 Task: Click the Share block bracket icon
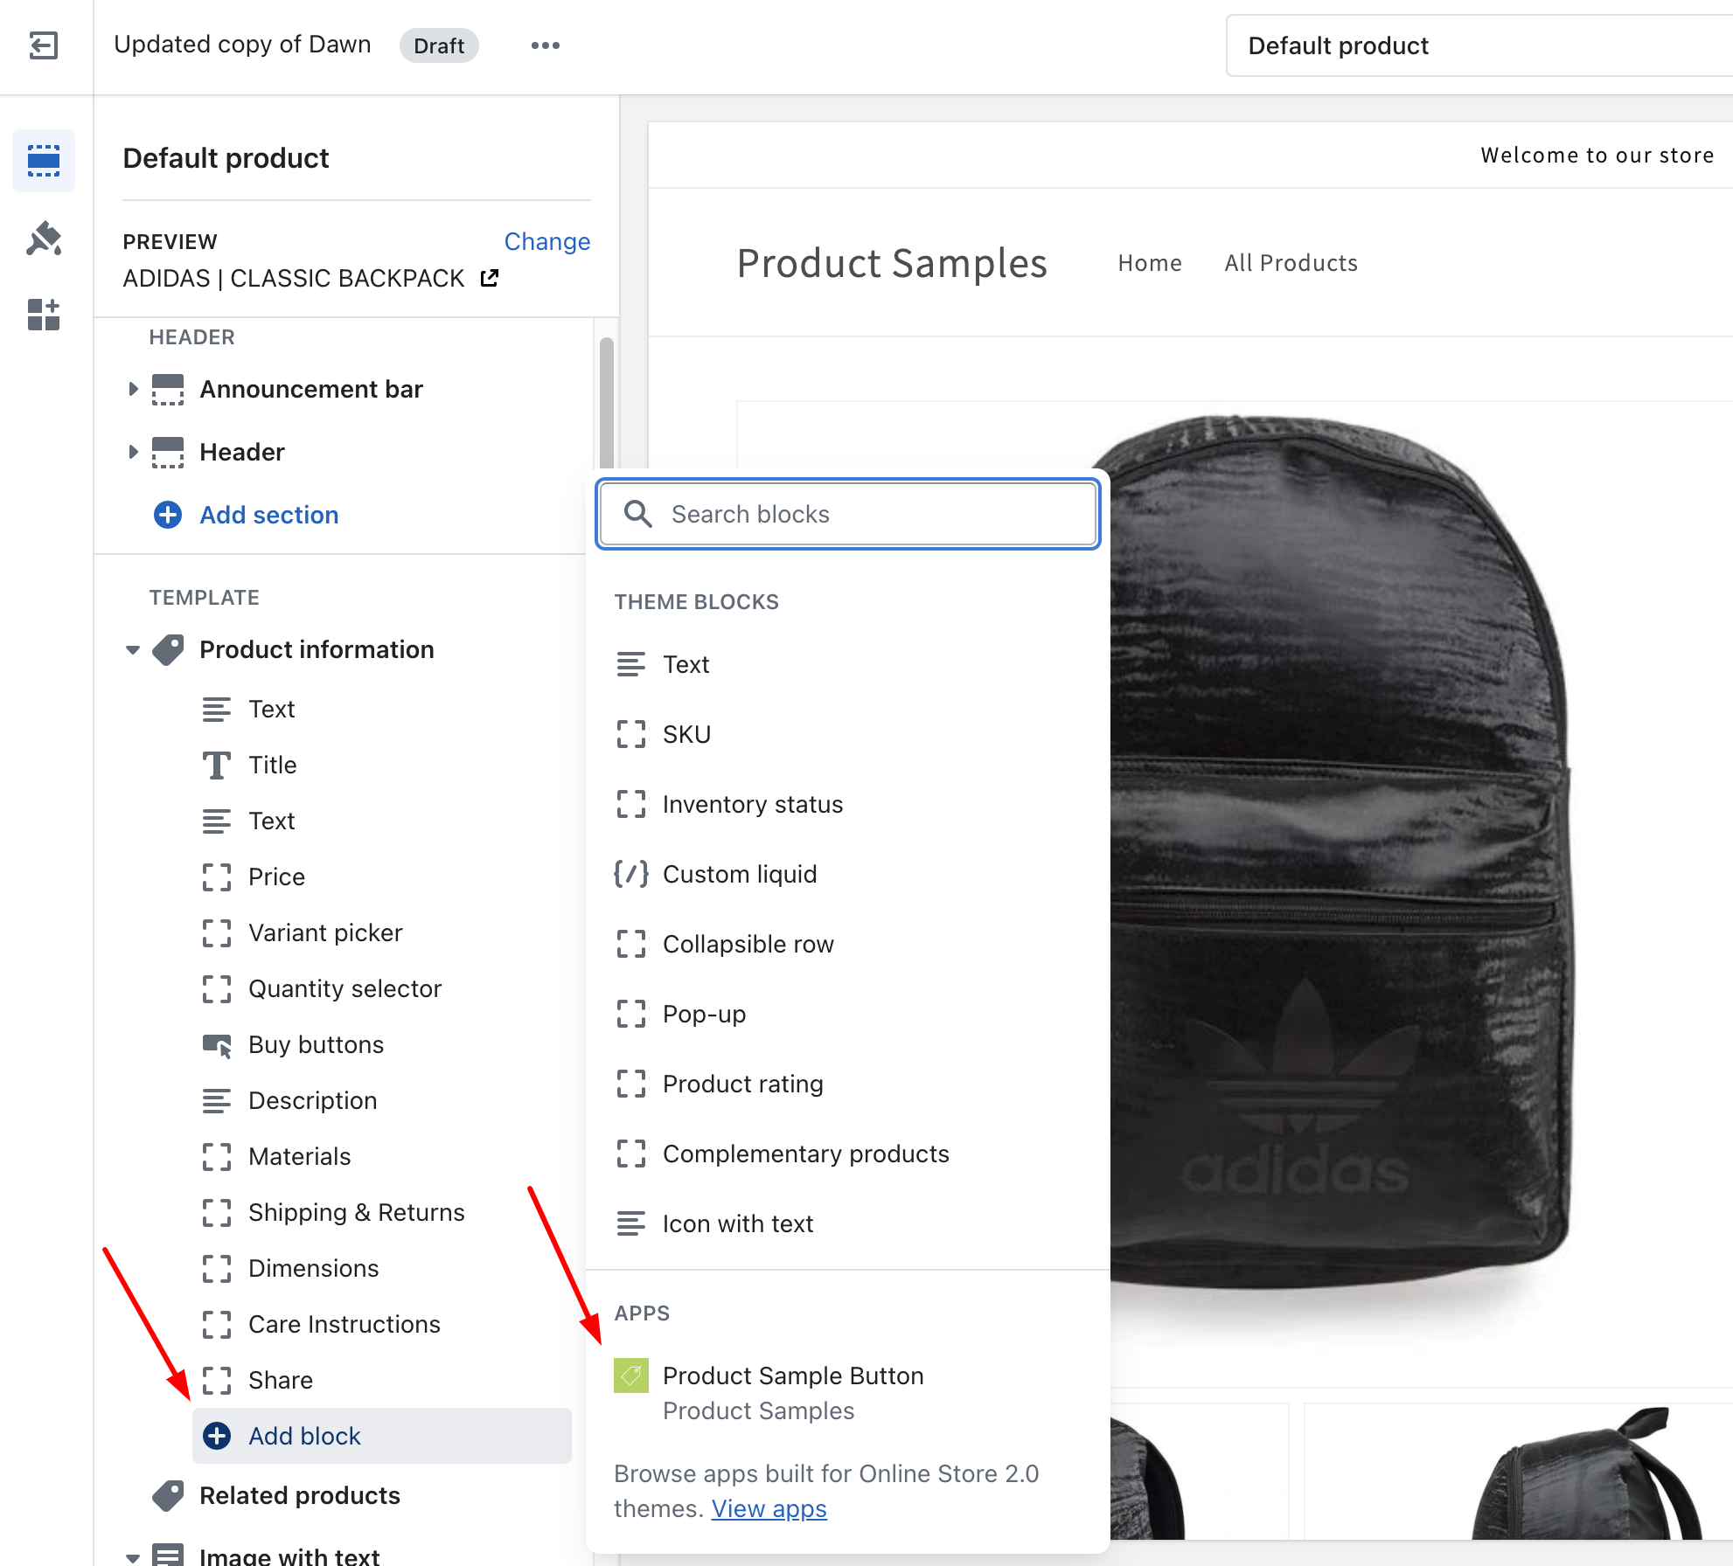tap(217, 1381)
